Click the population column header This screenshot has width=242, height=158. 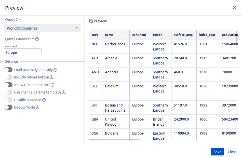click(230, 35)
